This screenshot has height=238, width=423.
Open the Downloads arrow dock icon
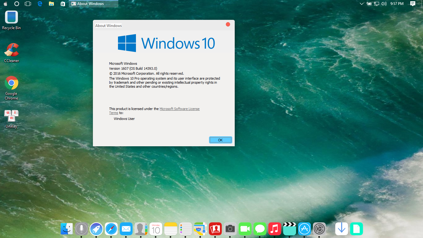[342, 229]
